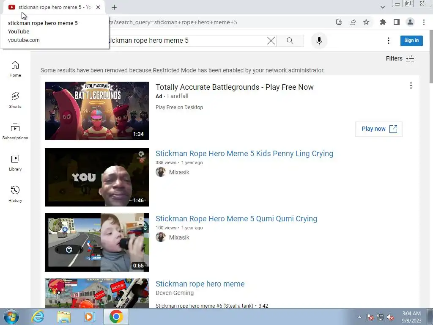Open Totally Accurate Battlegrounds ad title
This screenshot has width=433, height=325.
pyautogui.click(x=234, y=87)
